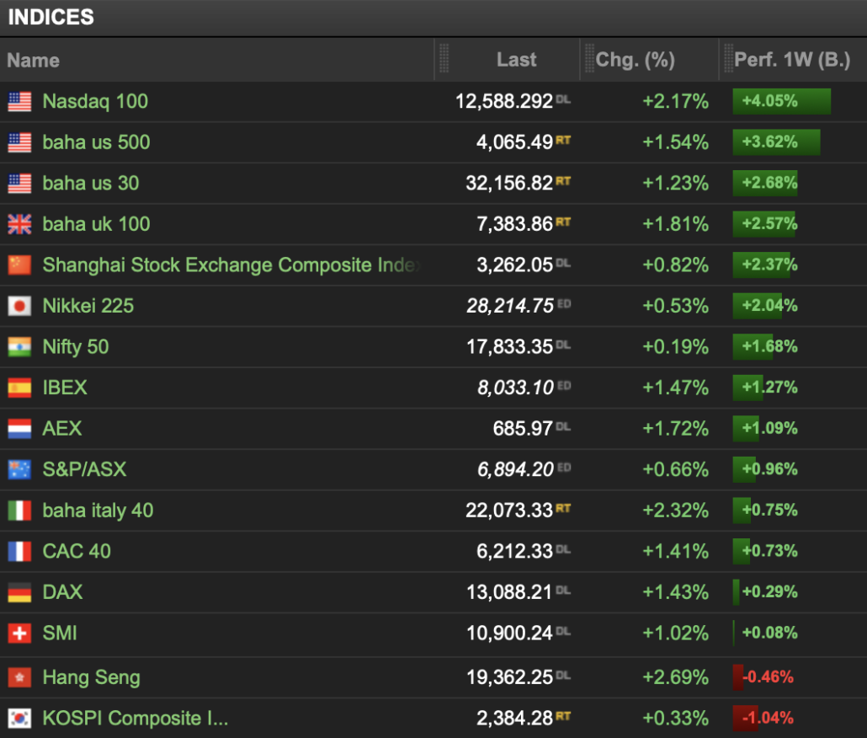Open the baha uk 100 link

point(96,224)
